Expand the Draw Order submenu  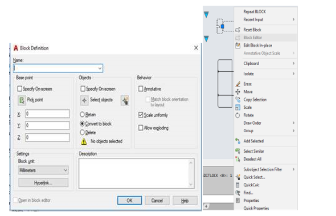coord(293,123)
